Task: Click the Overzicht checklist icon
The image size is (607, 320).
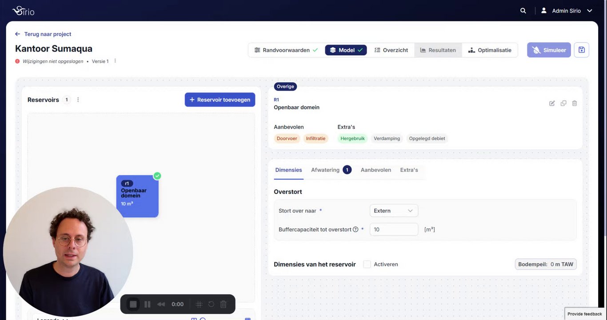Action: [x=377, y=50]
